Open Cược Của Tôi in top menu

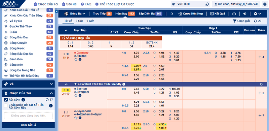(46, 4)
